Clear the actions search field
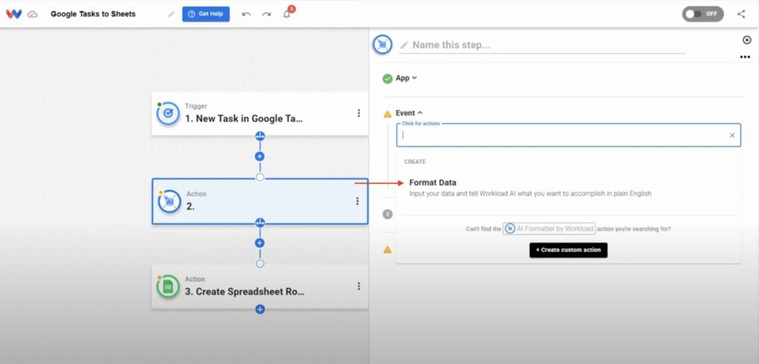Image resolution: width=759 pixels, height=364 pixels. 732,135
